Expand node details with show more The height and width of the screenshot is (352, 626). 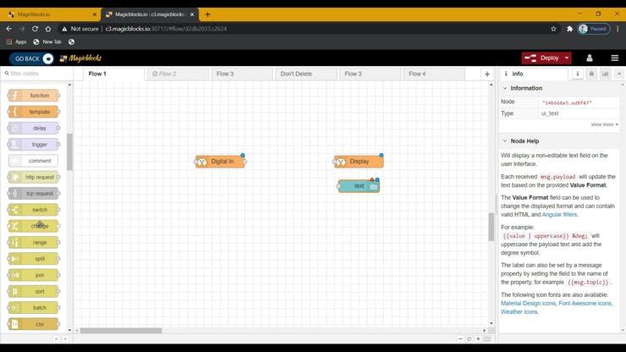tap(603, 124)
